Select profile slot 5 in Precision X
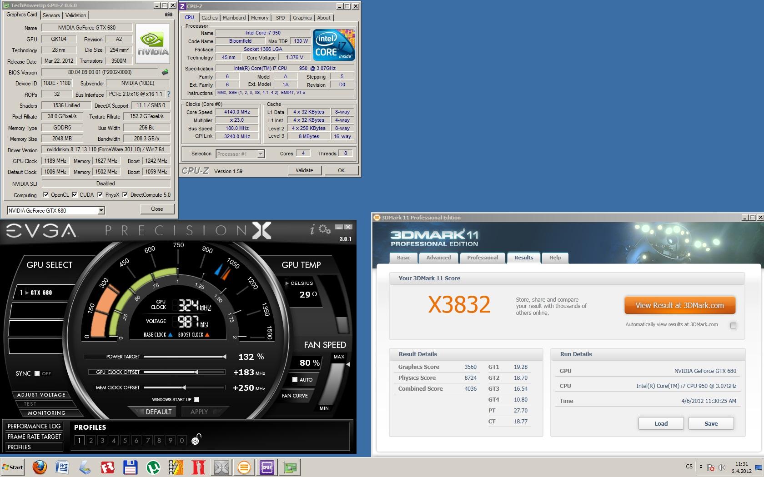Image resolution: width=764 pixels, height=477 pixels. click(x=125, y=440)
